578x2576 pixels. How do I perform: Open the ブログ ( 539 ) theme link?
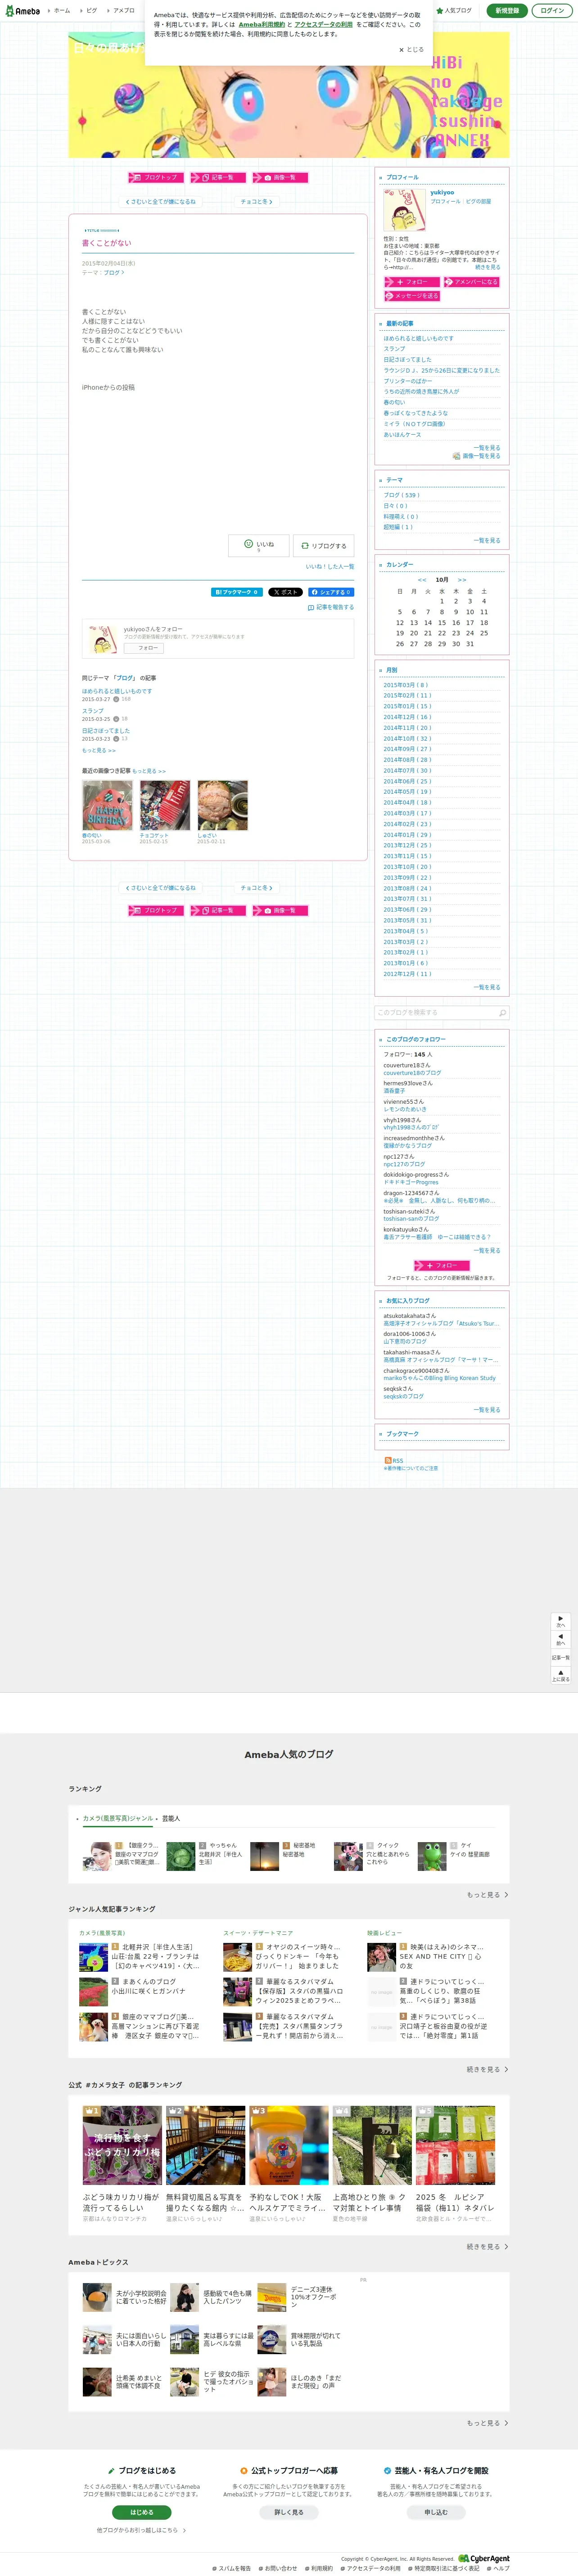pyautogui.click(x=401, y=495)
